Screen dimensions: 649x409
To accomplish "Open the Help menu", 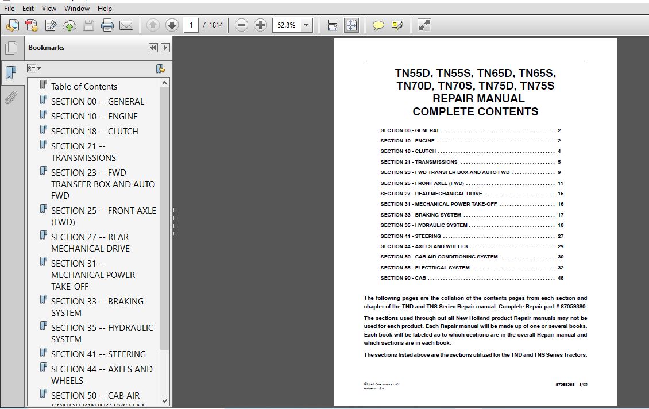I will click(105, 8).
